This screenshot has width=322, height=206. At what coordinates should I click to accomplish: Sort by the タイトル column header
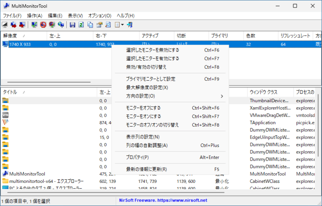[49, 92]
